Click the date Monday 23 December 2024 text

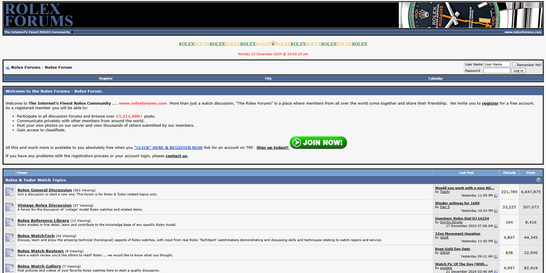click(273, 54)
